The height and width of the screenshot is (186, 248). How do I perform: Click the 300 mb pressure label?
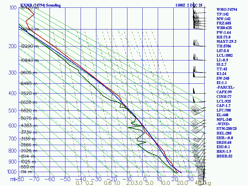coord(12,73)
